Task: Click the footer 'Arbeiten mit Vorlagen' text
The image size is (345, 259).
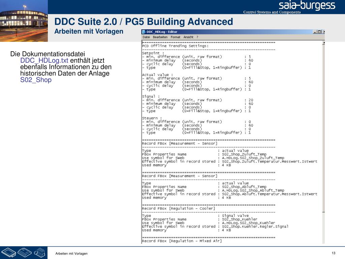Action: [x=71, y=254]
